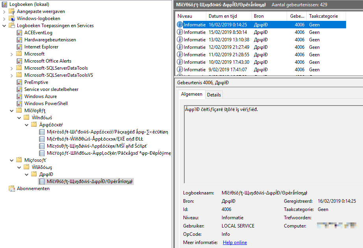The height and width of the screenshot is (248, 363).
Task: Click the Abonnementen subscriptions icon
Action: [x=11, y=189]
